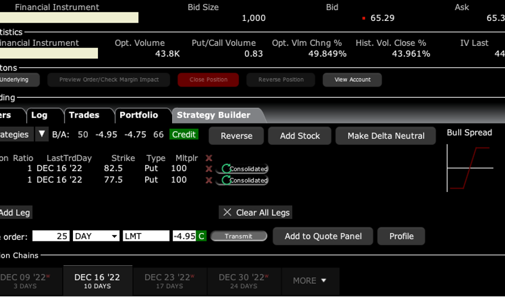Click the Put/Call Volume value 0.83

253,54
